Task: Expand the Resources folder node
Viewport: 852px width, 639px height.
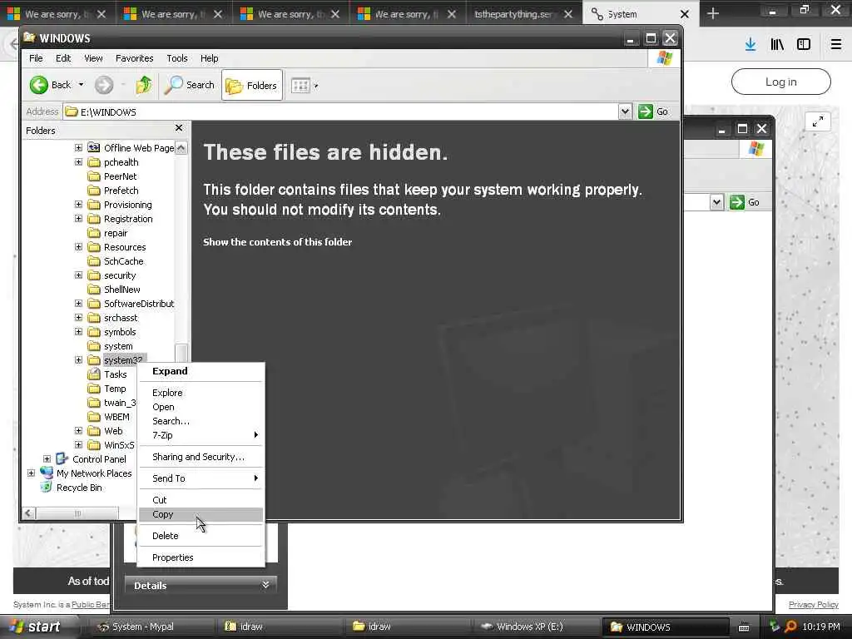Action: 78,246
